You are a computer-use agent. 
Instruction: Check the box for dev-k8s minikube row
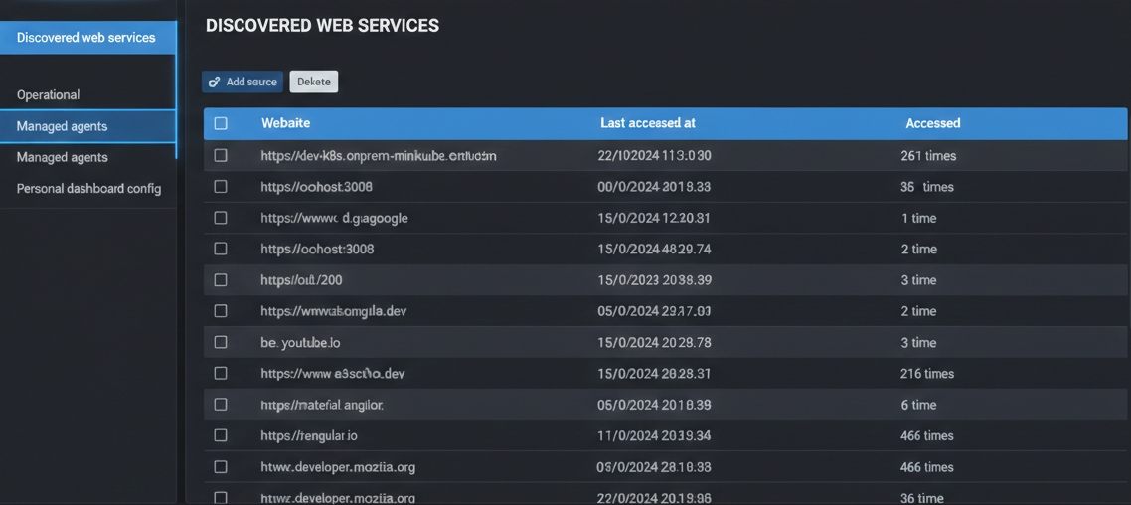pos(221,155)
